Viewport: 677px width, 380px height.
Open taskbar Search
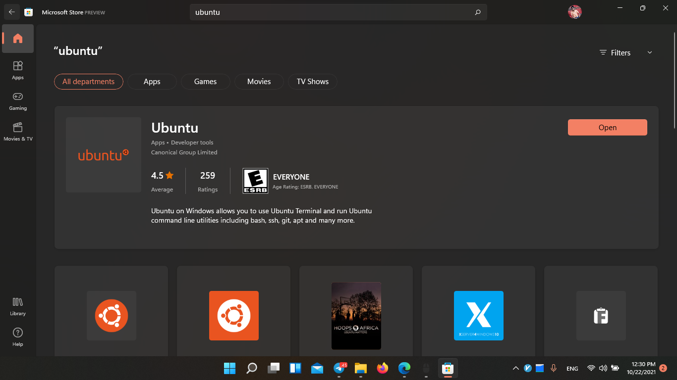coord(252,368)
